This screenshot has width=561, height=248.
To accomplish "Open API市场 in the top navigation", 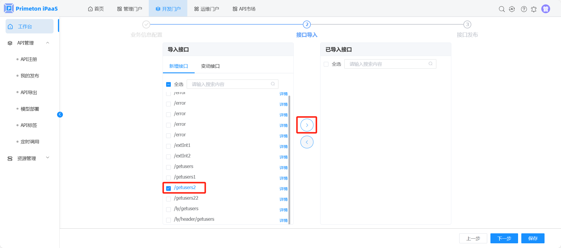I will pyautogui.click(x=244, y=9).
